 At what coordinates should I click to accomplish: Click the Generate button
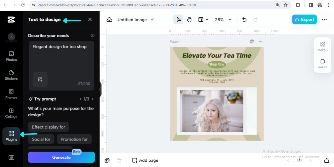click(61, 157)
